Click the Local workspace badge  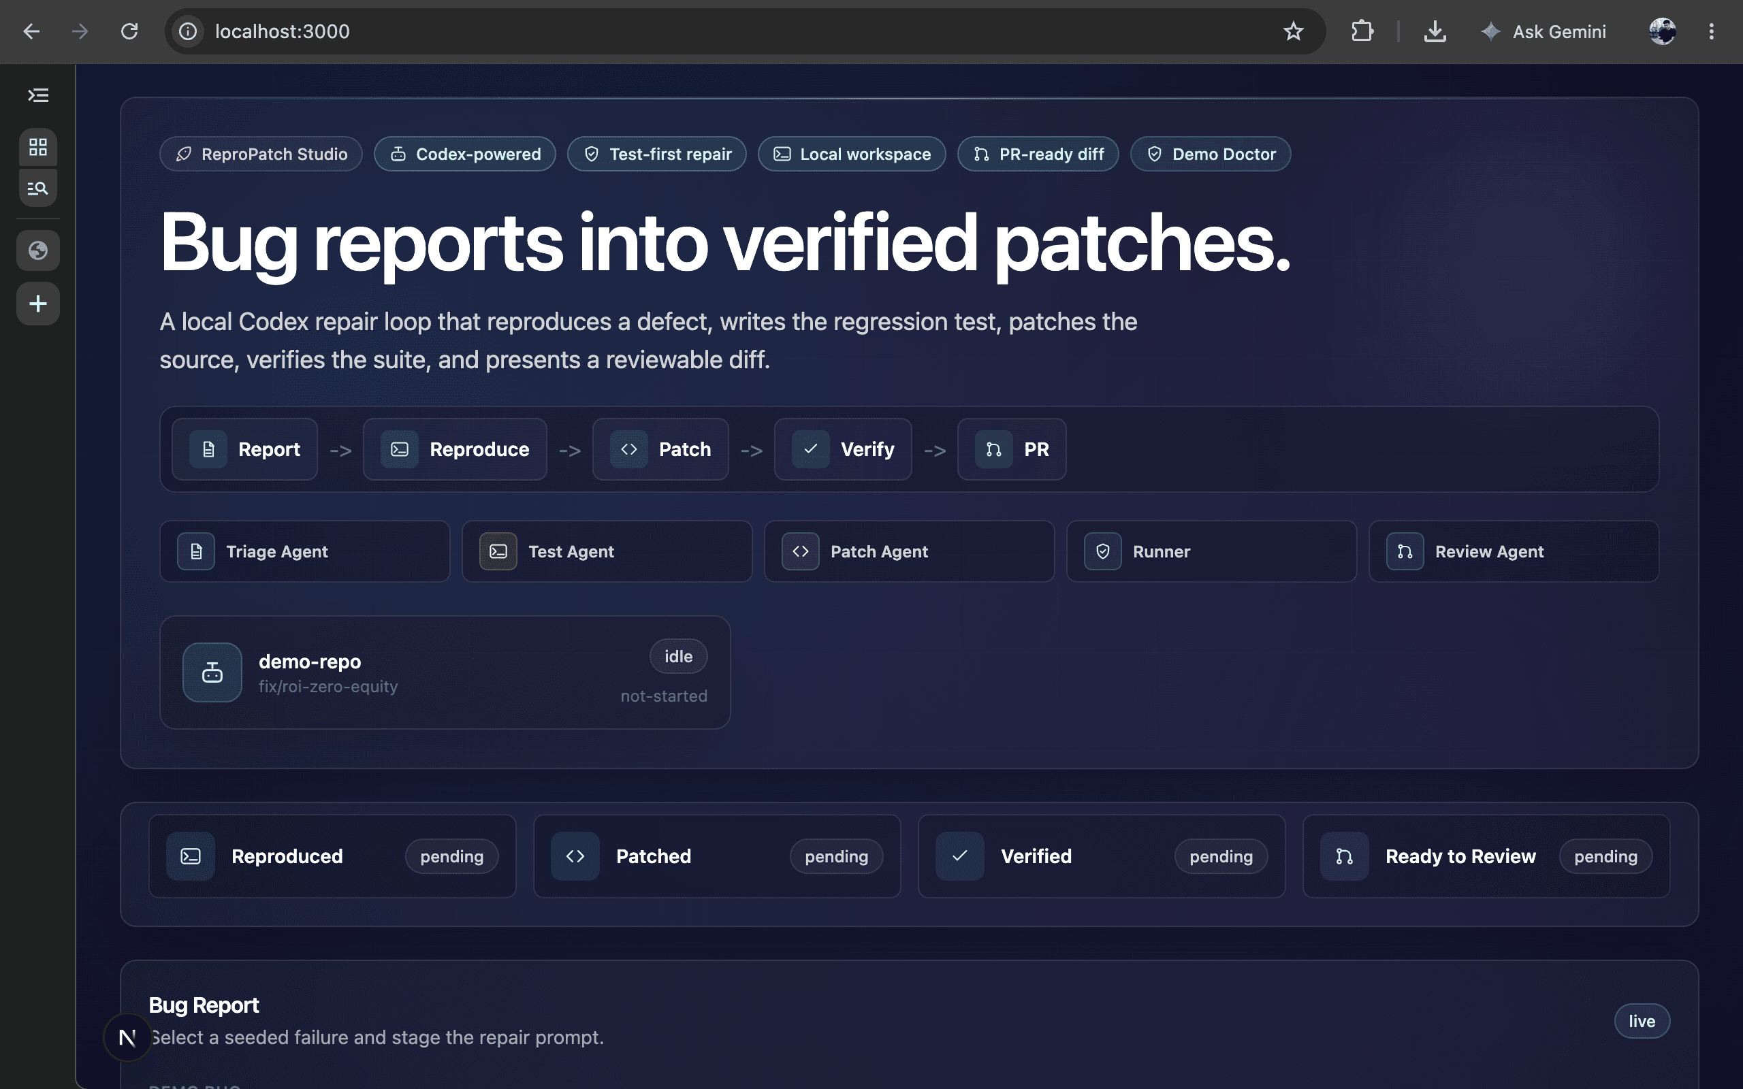(x=851, y=154)
